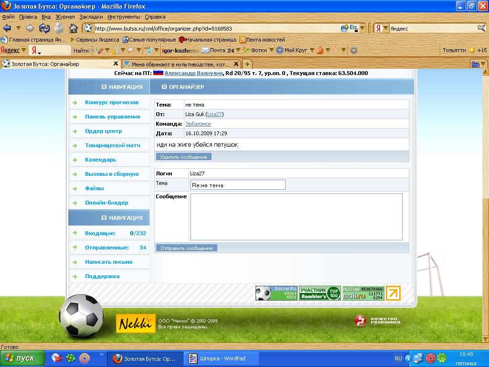Click the browser Home icon
The height and width of the screenshot is (367, 489).
(73, 28)
